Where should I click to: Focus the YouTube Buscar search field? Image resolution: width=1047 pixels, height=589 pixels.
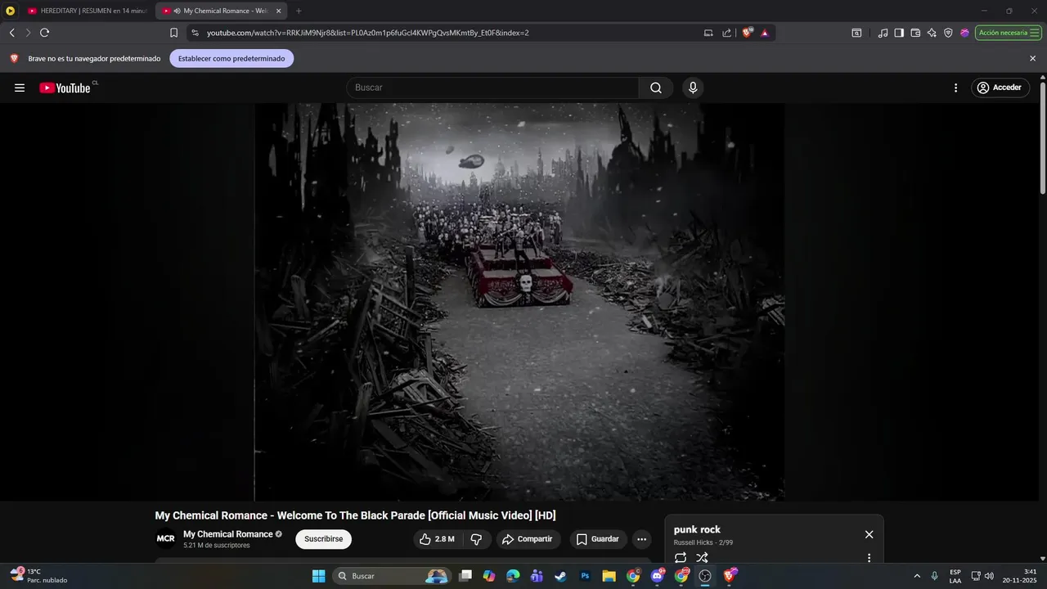(493, 88)
